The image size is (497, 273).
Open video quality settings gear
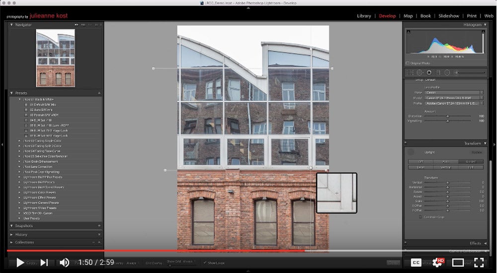click(x=437, y=263)
